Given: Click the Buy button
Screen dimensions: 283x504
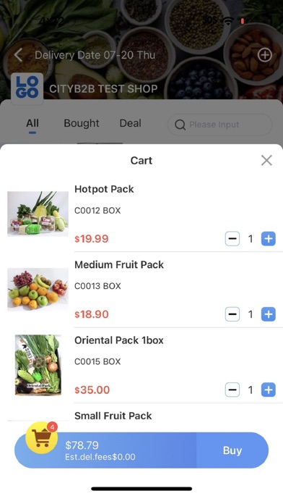Looking at the screenshot, I should pos(232,450).
